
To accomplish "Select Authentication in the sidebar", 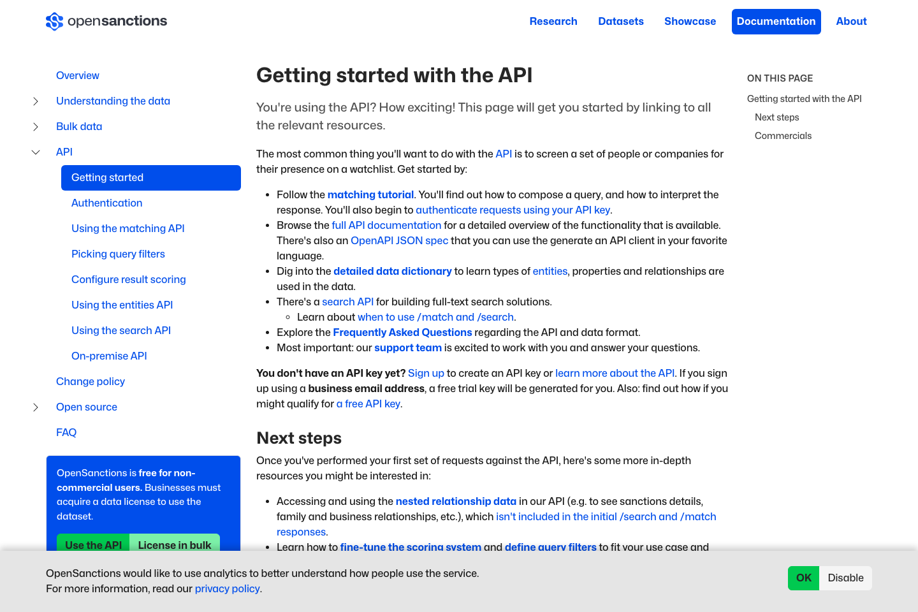I will click(106, 203).
